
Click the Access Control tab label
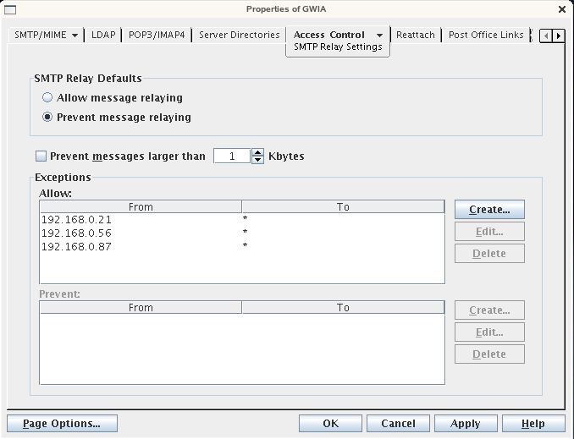pyautogui.click(x=329, y=36)
